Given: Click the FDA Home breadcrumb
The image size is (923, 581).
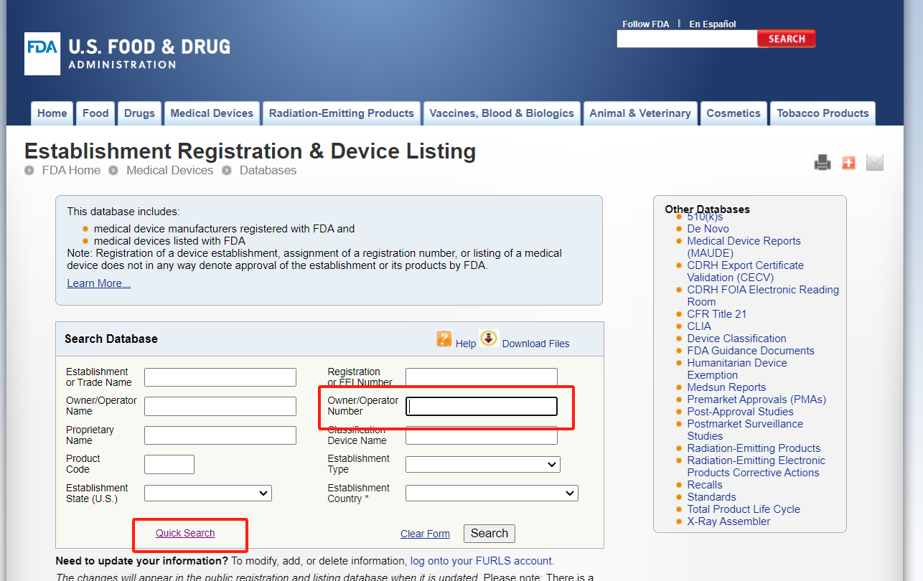Looking at the screenshot, I should [x=71, y=171].
